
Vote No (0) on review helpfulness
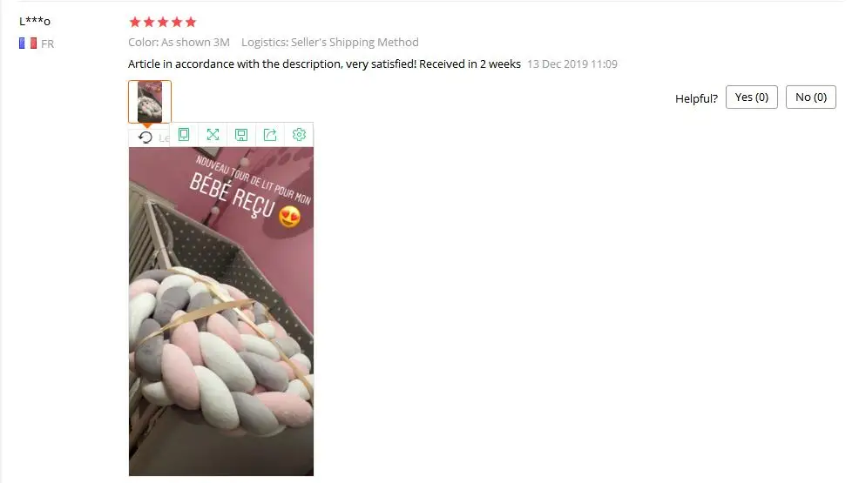811,97
